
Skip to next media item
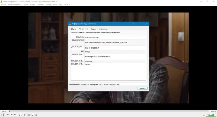[x=15, y=115]
